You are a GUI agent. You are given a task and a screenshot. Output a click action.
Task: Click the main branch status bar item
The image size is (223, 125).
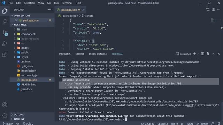point(8,124)
